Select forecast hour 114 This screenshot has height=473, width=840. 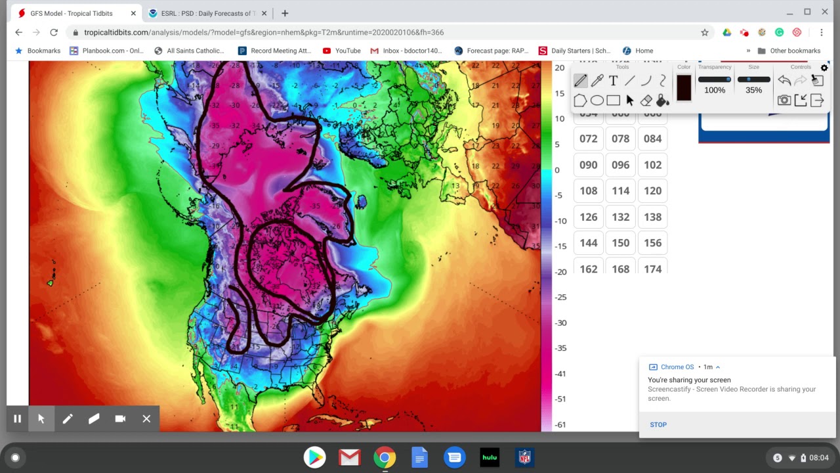point(621,191)
